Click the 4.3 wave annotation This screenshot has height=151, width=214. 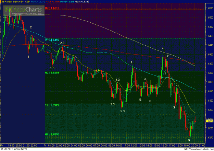(117, 80)
